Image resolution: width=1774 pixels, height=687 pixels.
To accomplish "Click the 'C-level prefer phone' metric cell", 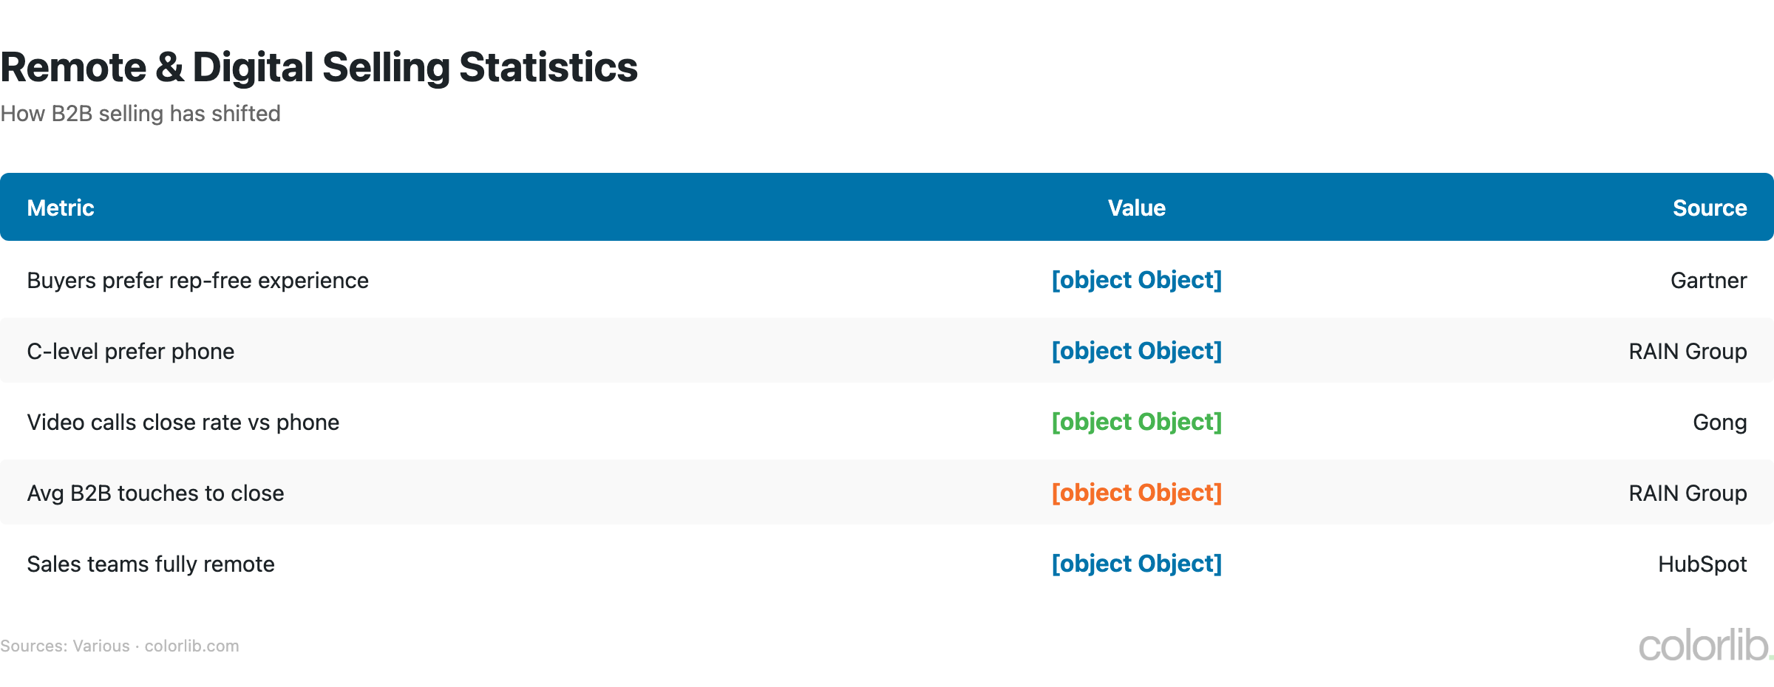I will tap(130, 352).
